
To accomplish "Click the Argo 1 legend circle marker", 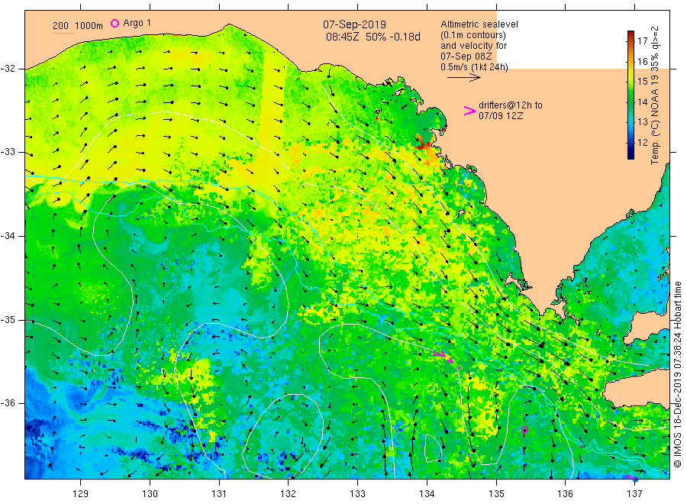I will (114, 23).
